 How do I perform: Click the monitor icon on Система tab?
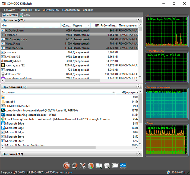pos(4,15)
